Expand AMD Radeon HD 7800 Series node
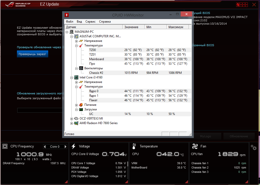 pyautogui.click(x=72, y=123)
